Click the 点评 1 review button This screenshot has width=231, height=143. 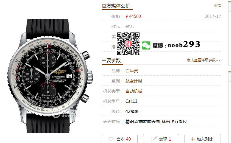tap(161, 139)
